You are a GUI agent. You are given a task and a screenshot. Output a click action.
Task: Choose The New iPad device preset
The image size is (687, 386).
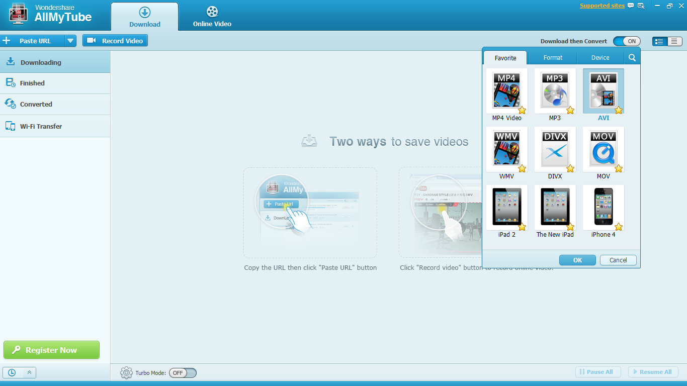pyautogui.click(x=555, y=208)
